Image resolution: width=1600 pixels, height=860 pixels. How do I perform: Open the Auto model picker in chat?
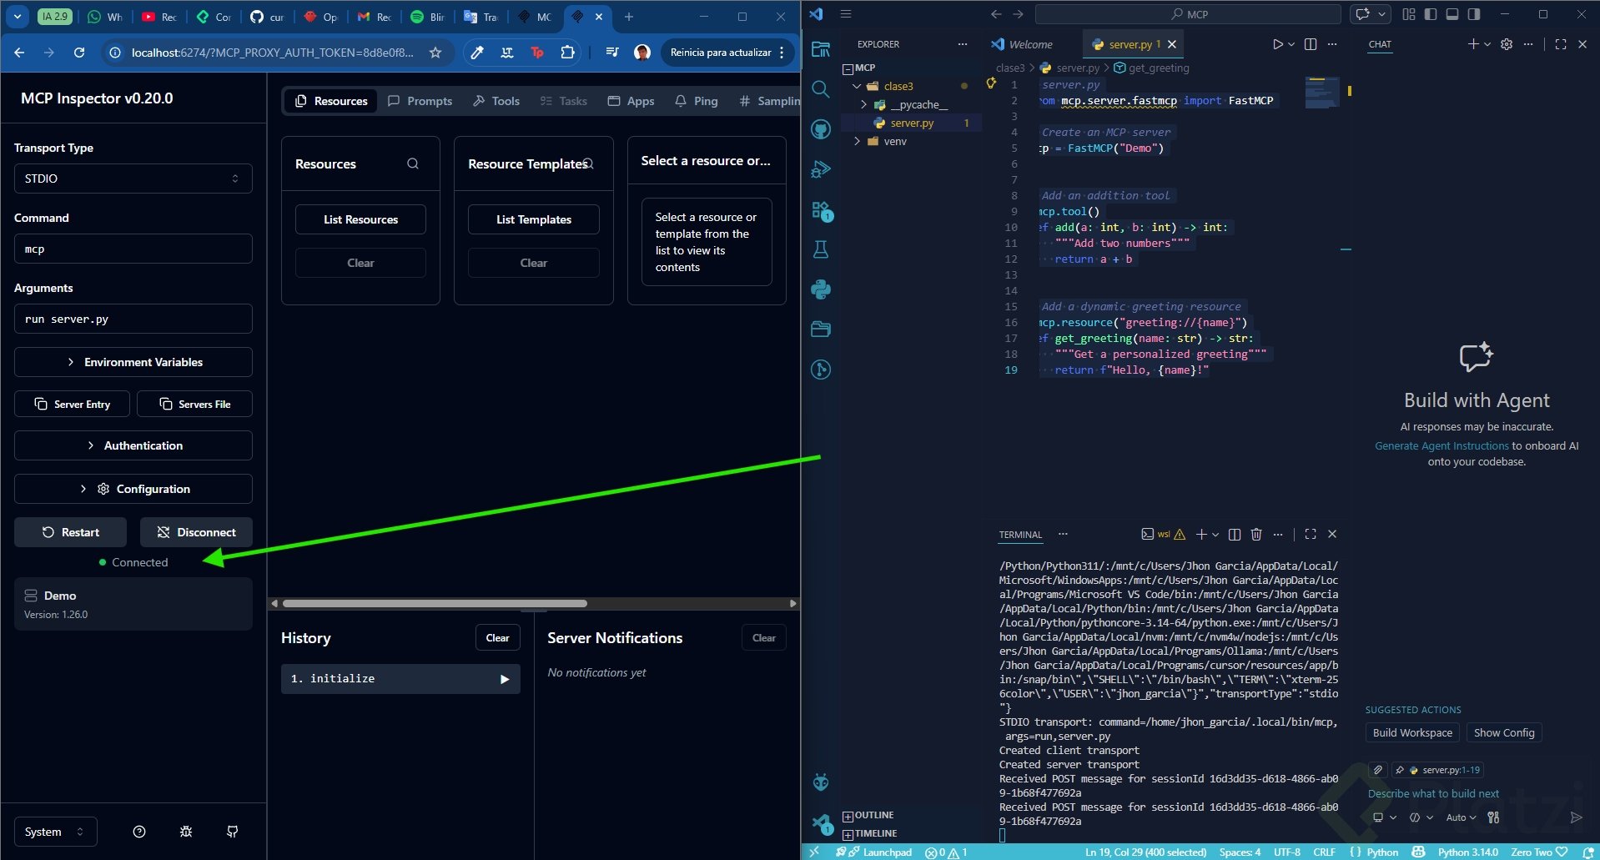click(1461, 817)
